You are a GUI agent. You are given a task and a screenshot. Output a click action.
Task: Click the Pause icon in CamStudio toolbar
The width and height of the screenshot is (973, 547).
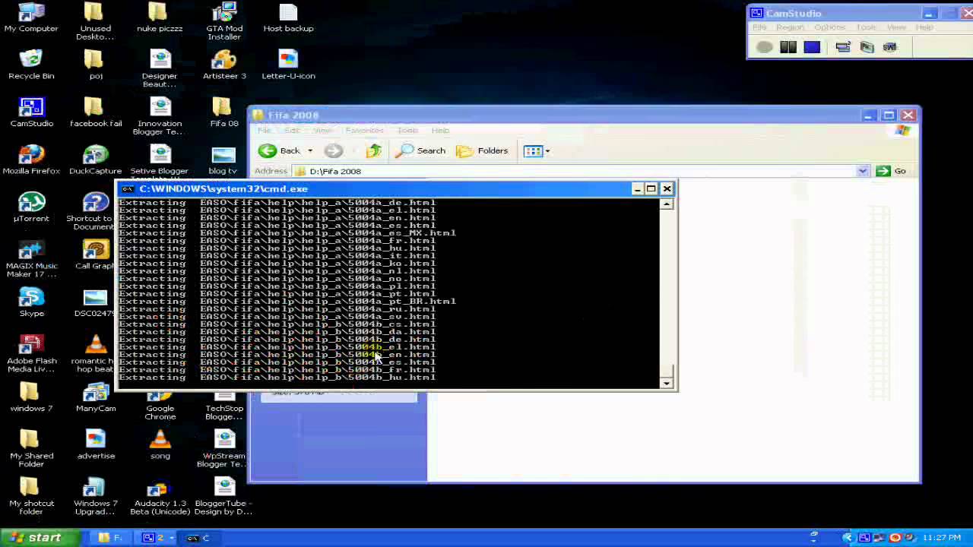point(788,47)
